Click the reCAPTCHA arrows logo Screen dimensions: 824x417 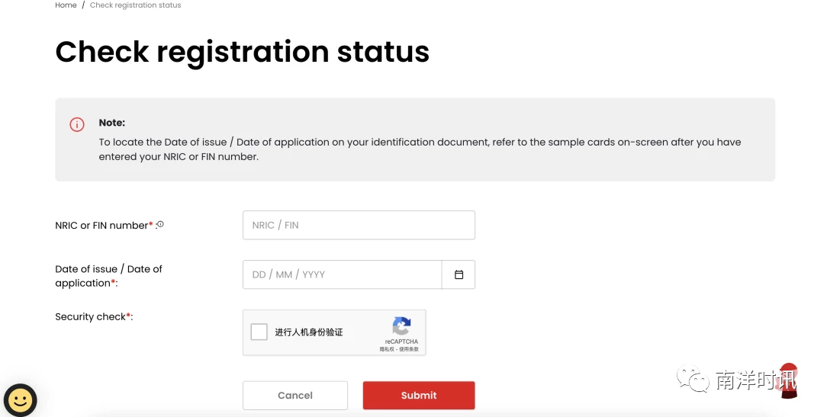click(401, 326)
